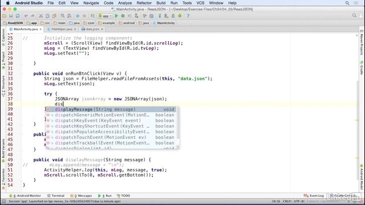Open the Run tool window button
This screenshot has height=205, width=365.
pyautogui.click(x=105, y=196)
